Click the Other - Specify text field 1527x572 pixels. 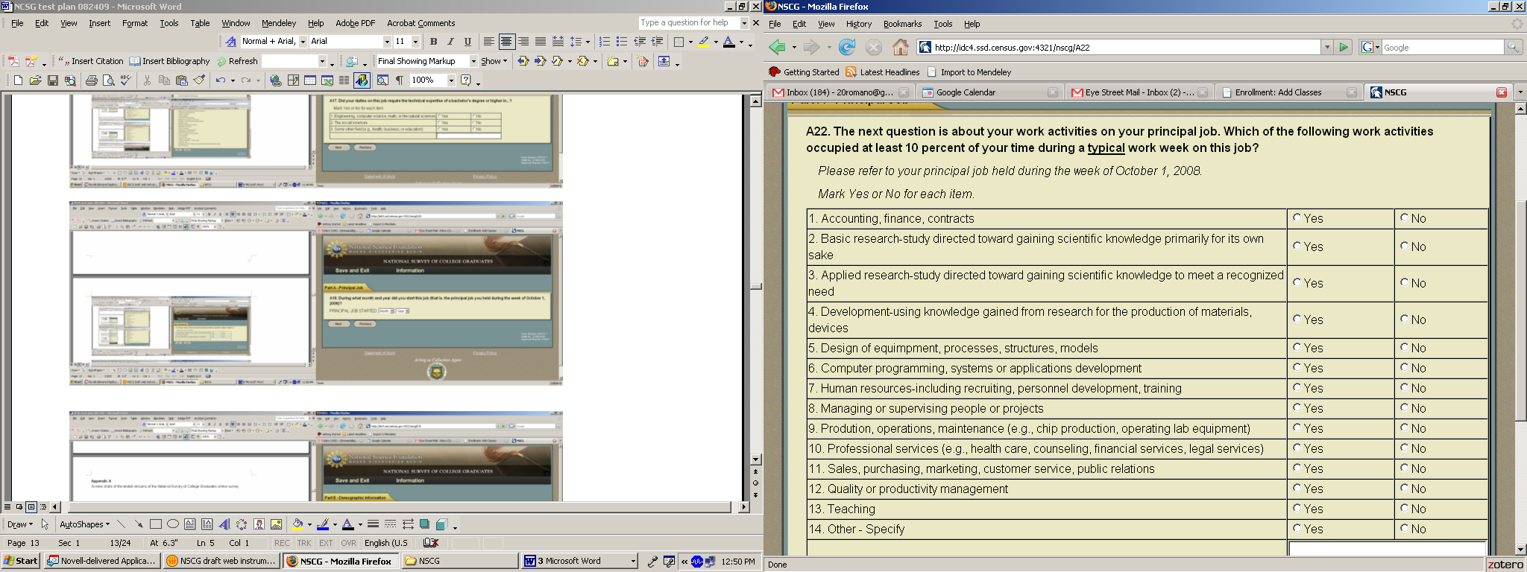coord(1387,549)
